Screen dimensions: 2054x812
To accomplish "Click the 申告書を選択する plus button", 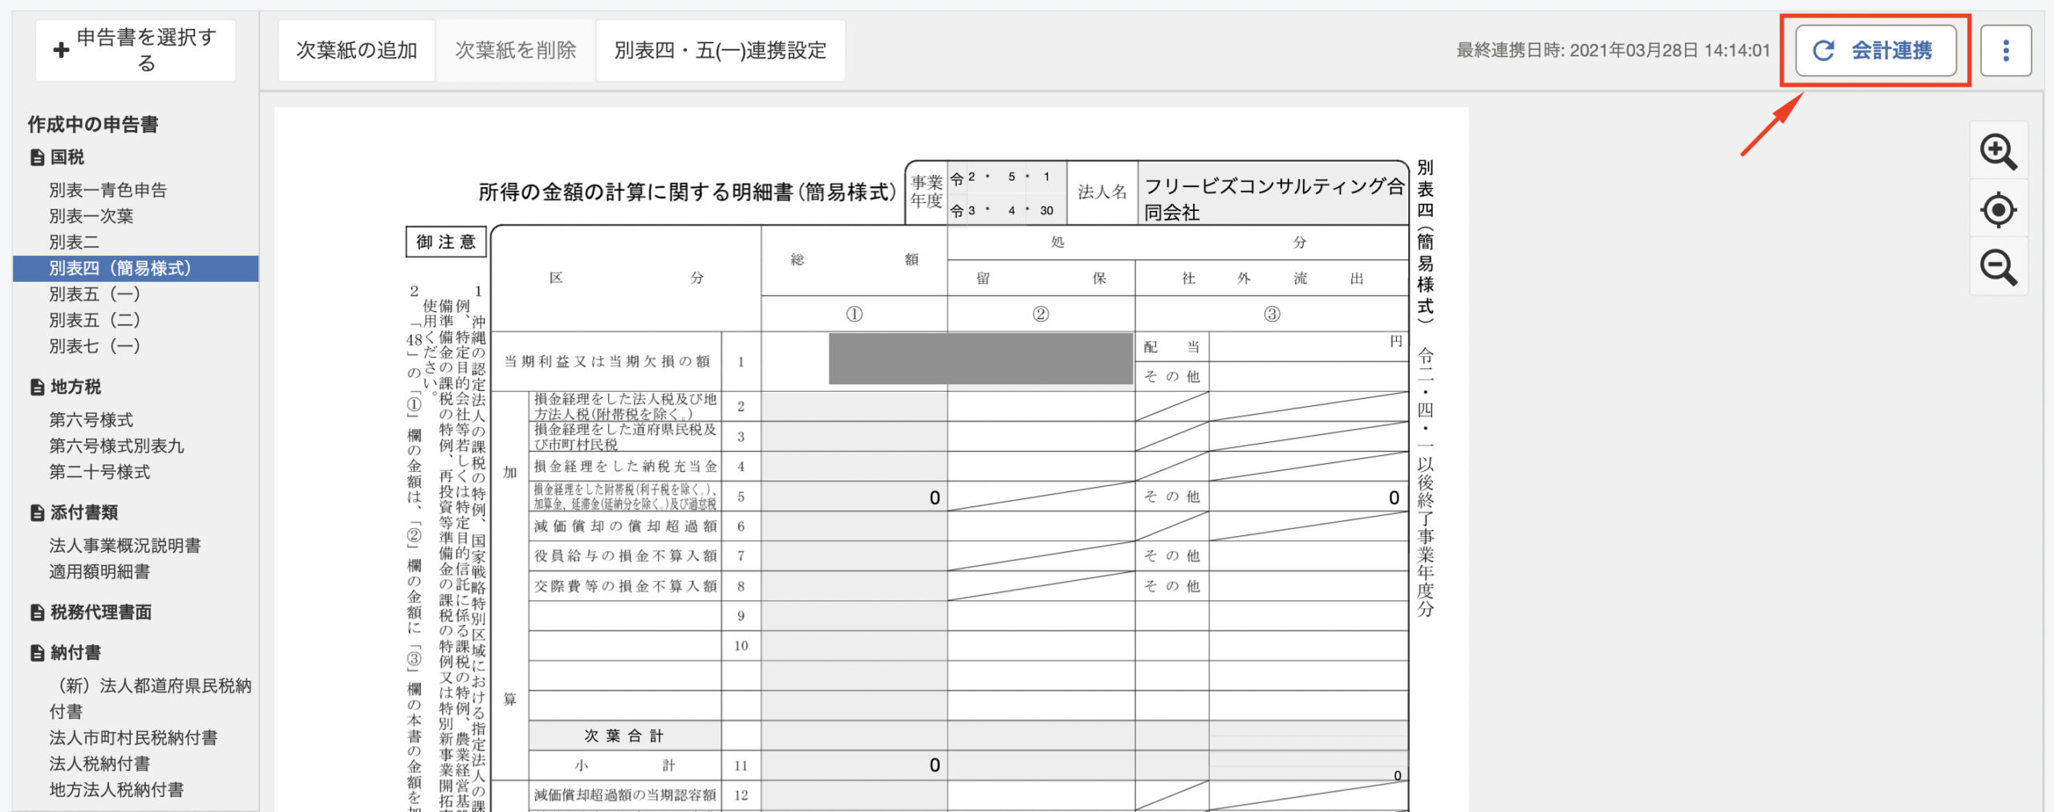I will point(136,50).
